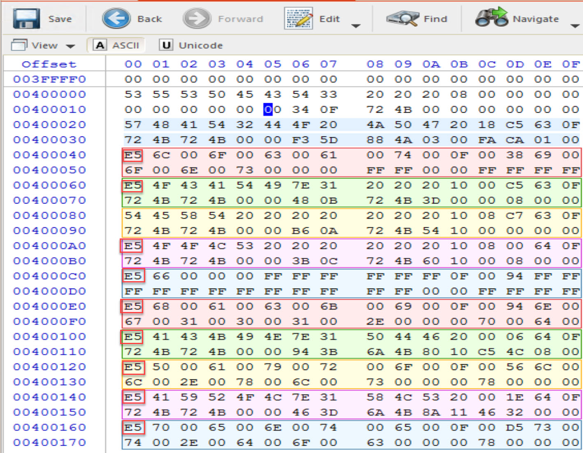Click the Navigate binoculars icon
The image size is (583, 453).
point(491,18)
